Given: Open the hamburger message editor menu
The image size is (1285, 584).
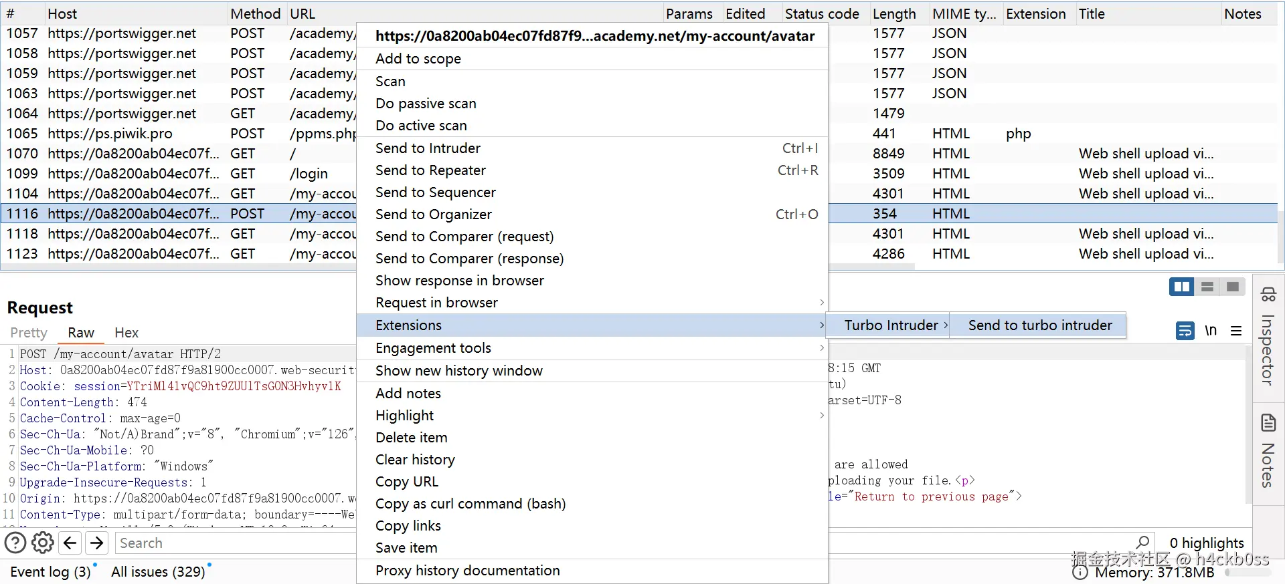Looking at the screenshot, I should tap(1236, 331).
